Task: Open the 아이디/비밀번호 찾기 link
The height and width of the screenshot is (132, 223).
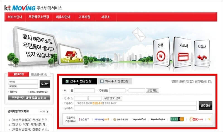Action: (39, 92)
